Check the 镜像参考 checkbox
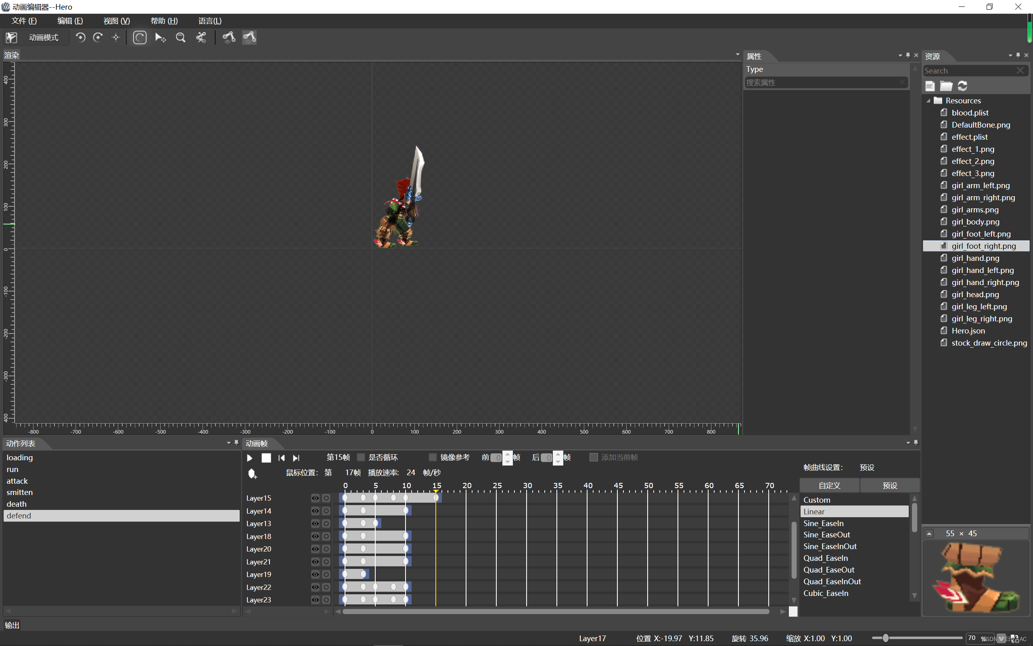Viewport: 1033px width, 646px height. coord(433,457)
